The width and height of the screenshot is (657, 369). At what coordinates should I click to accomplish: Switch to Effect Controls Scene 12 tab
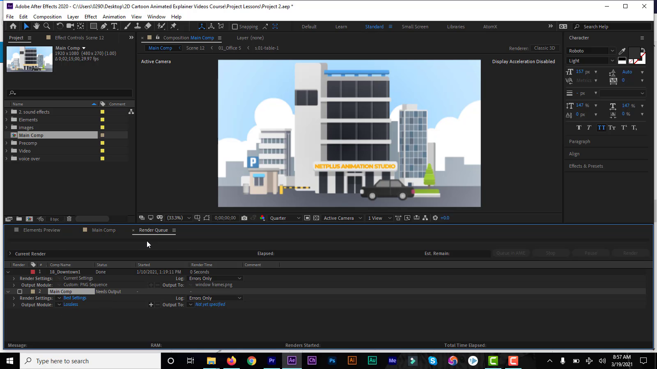[x=79, y=38]
